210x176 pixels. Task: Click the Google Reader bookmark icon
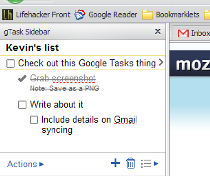[80, 15]
